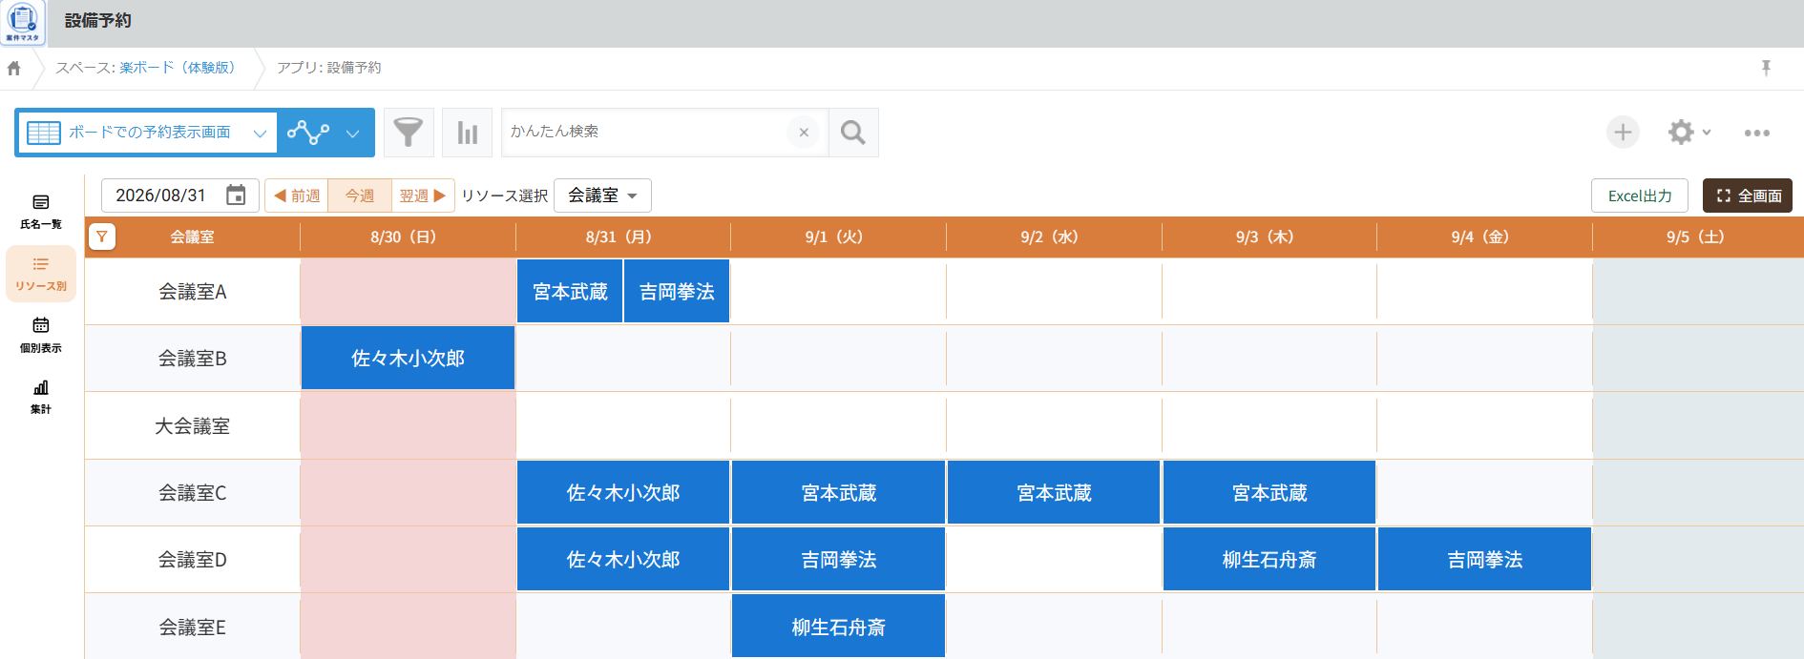
Task: Open the filter funnel in toolbar
Action: coord(409,133)
